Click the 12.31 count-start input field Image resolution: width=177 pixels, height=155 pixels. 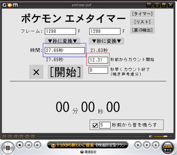click(98, 60)
